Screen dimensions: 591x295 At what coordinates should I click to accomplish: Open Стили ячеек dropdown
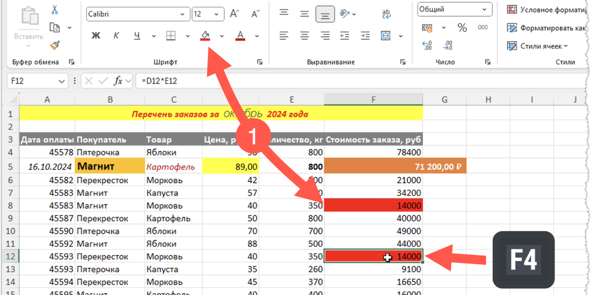click(537, 46)
